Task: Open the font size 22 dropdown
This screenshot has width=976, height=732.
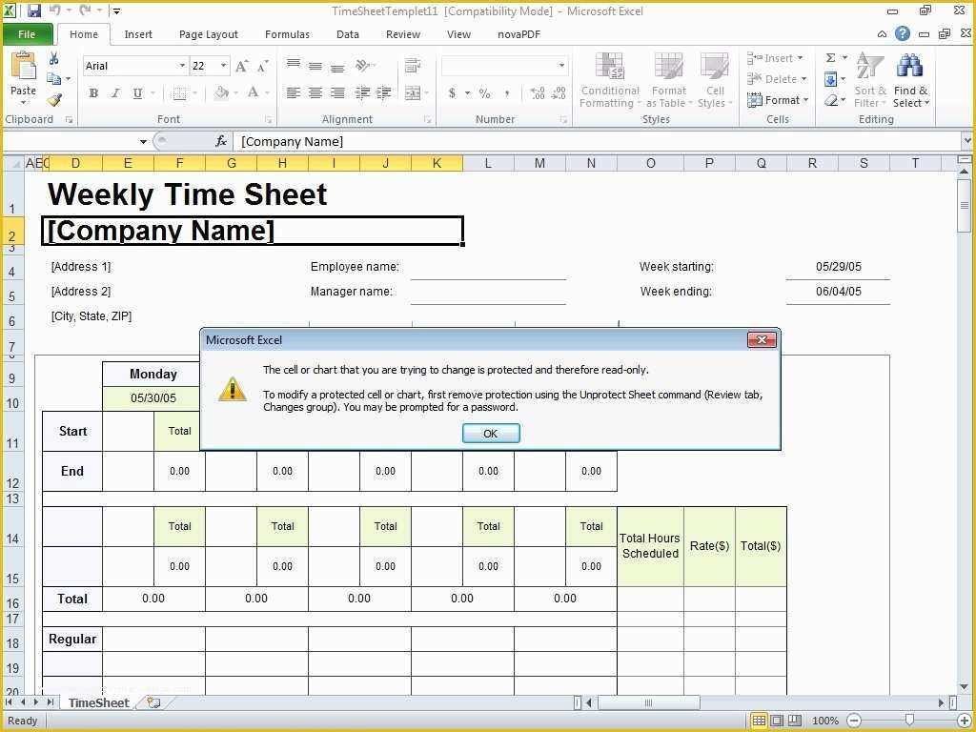Action: coord(223,66)
